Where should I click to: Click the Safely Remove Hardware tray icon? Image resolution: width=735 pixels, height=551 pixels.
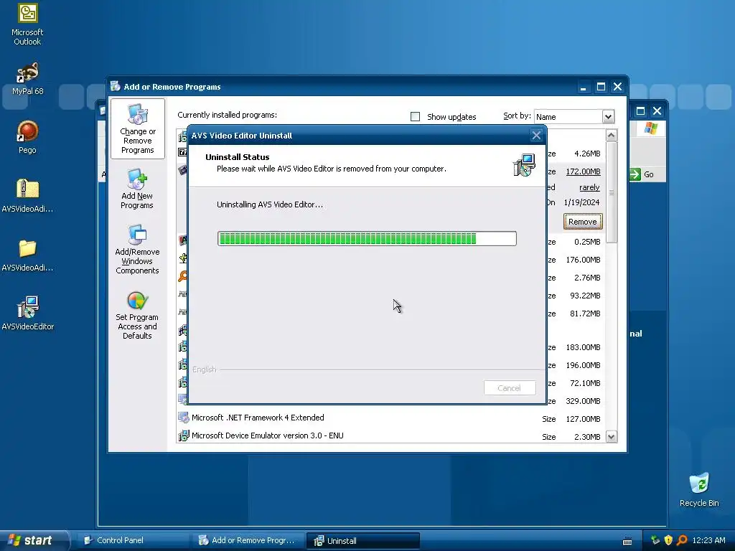click(x=655, y=540)
